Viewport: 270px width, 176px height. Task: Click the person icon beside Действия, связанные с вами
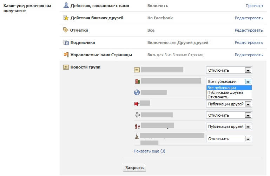[66, 5]
